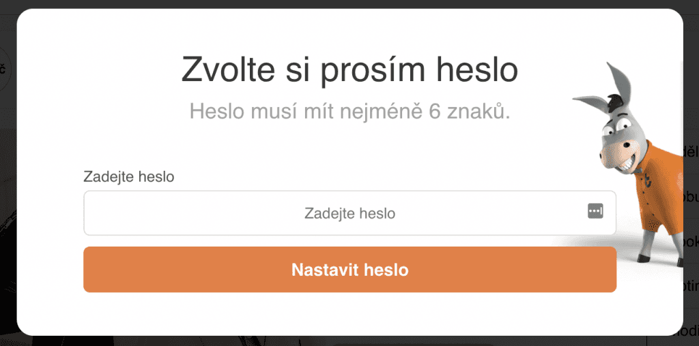The width and height of the screenshot is (699, 346).
Task: Choose the partially hidden "odi" sidebar item
Action: pos(690,331)
